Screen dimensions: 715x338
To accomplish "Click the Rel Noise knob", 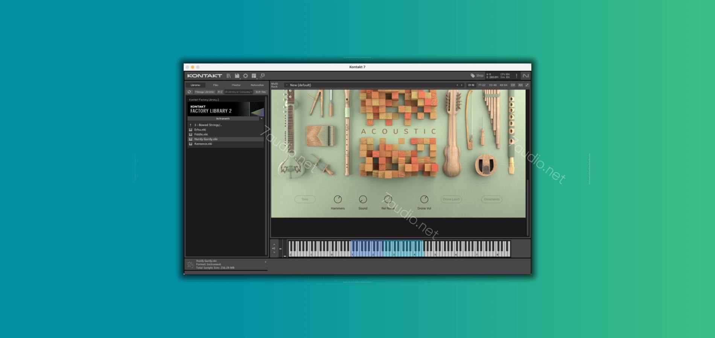I will pyautogui.click(x=388, y=199).
